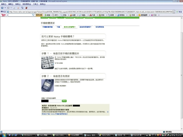The image size is (183, 137).
Task: Open the dropdown arrow beside 部落格
Action: point(127,15)
